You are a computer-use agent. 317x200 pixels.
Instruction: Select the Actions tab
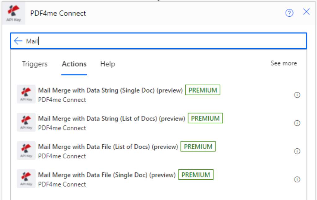74,64
